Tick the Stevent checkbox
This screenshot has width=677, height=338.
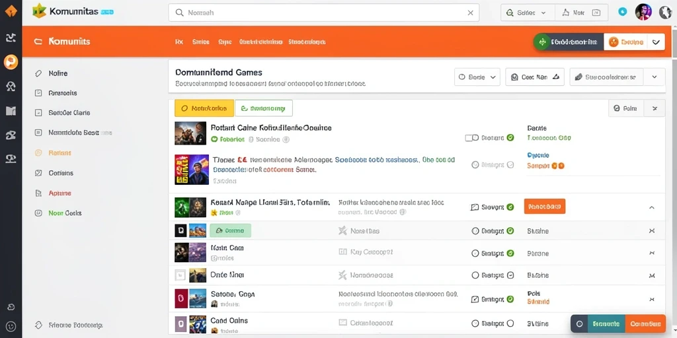475,207
